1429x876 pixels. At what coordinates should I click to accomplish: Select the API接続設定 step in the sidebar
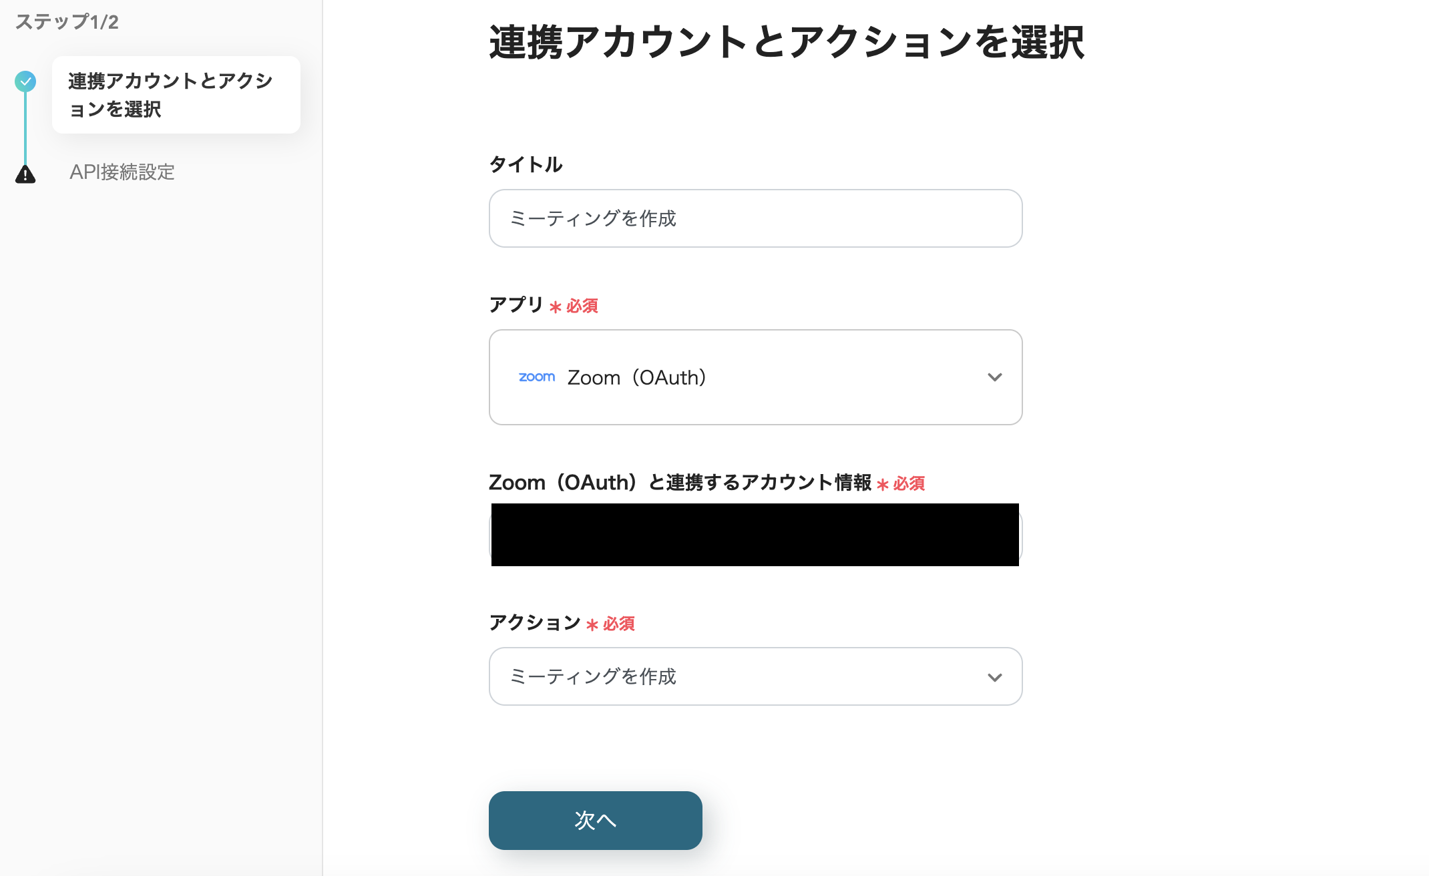[123, 173]
